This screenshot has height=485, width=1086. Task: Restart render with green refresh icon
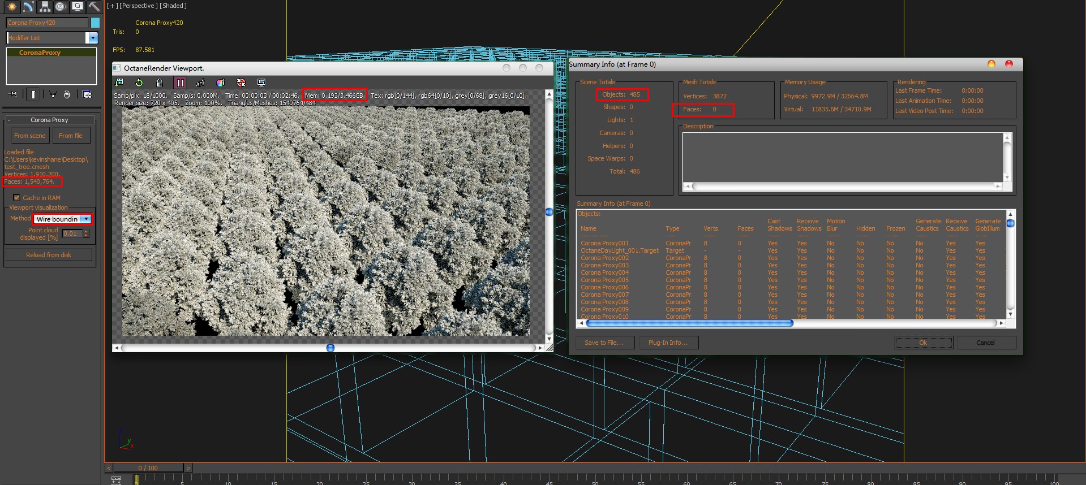[x=139, y=83]
